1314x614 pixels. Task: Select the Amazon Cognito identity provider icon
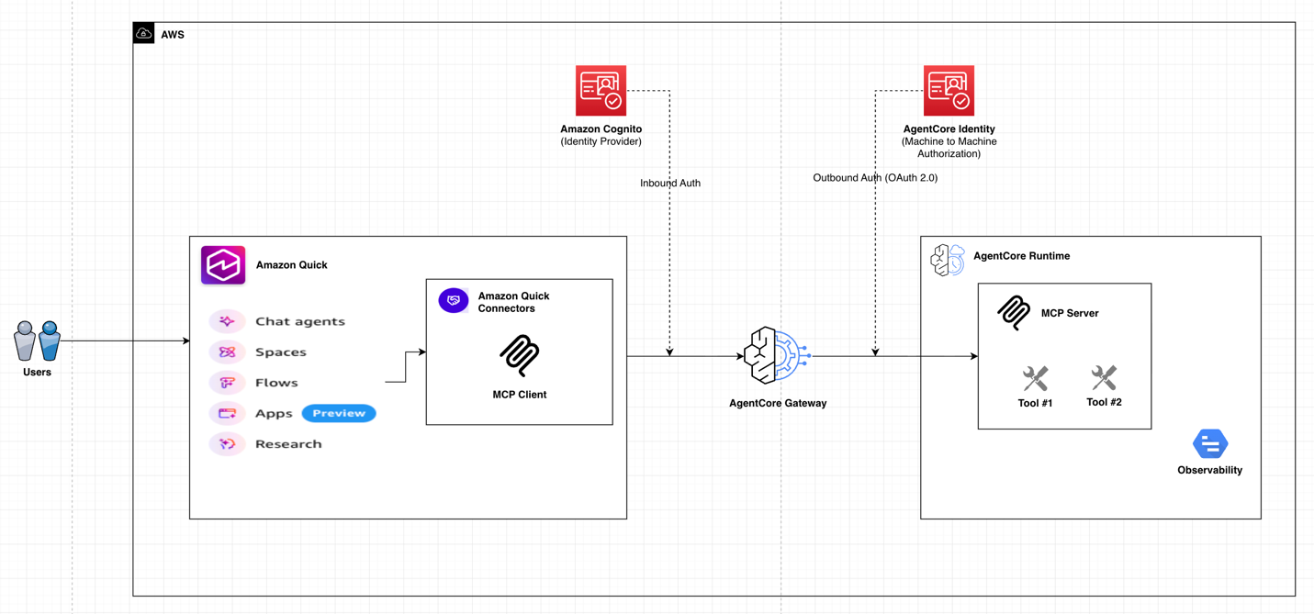[x=601, y=91]
